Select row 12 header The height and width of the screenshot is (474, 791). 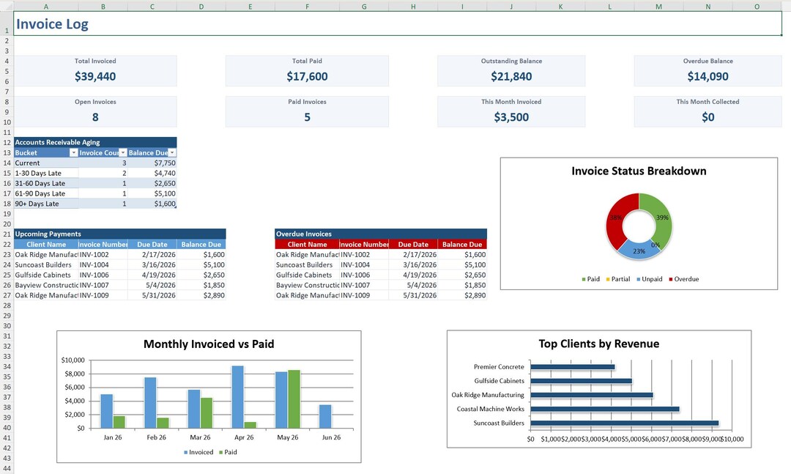click(x=7, y=142)
